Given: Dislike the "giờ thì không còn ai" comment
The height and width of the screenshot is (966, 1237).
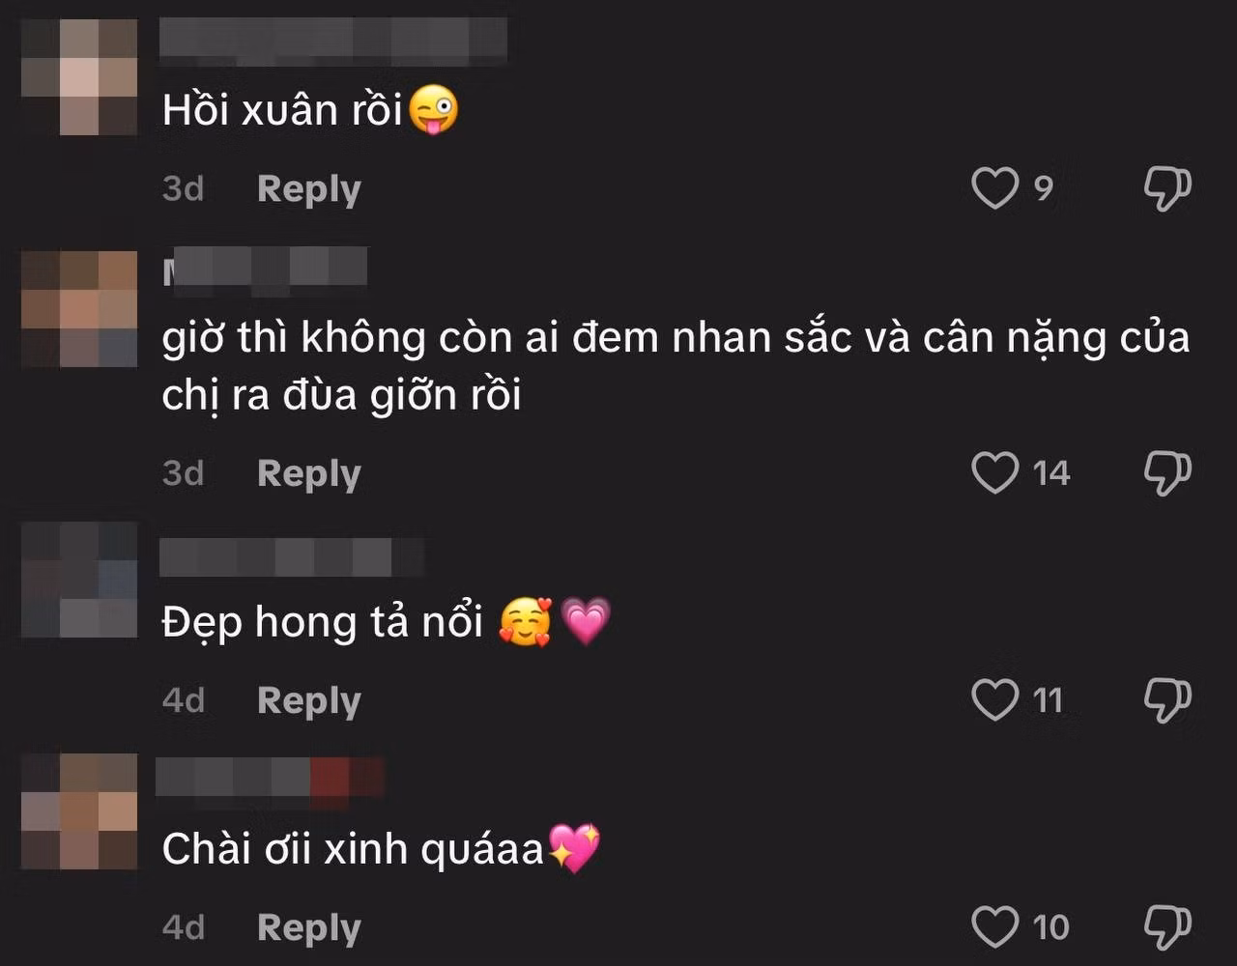Looking at the screenshot, I should click(x=1167, y=473).
